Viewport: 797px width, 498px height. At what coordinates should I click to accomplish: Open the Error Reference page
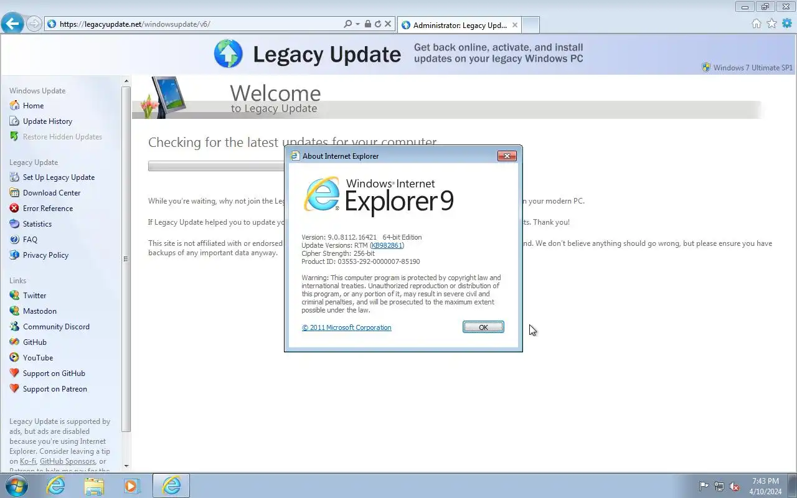[x=48, y=209]
